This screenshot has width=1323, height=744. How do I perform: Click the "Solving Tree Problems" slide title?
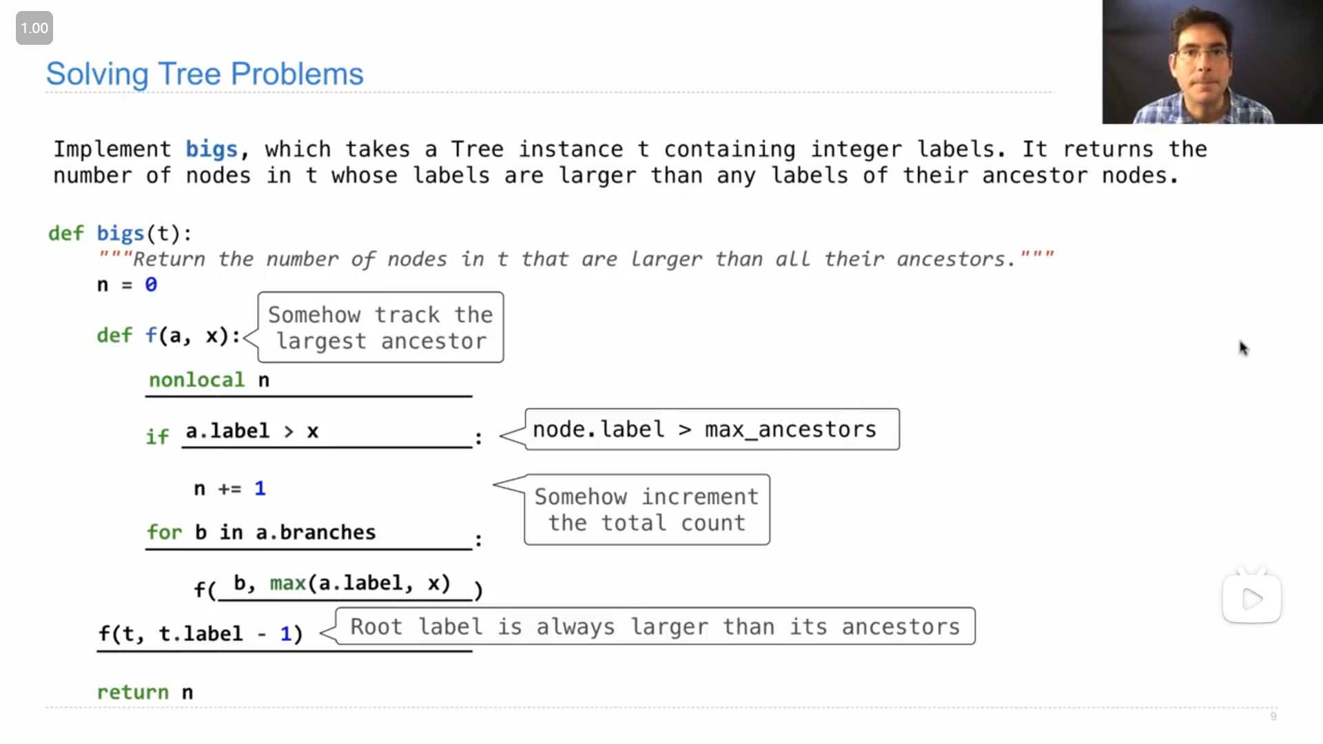pyautogui.click(x=205, y=74)
